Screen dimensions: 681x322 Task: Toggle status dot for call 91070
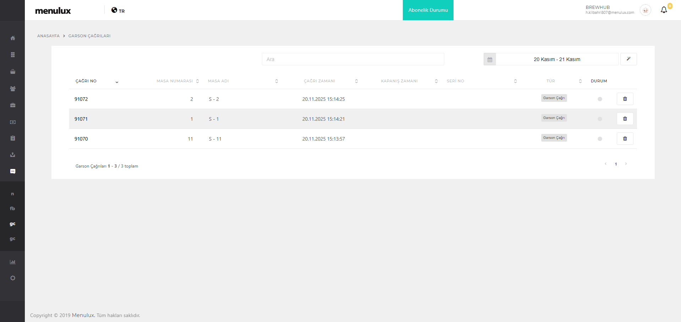600,139
